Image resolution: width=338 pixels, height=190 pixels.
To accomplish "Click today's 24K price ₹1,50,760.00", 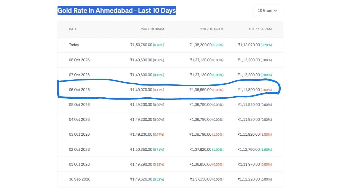I will pos(141,45).
